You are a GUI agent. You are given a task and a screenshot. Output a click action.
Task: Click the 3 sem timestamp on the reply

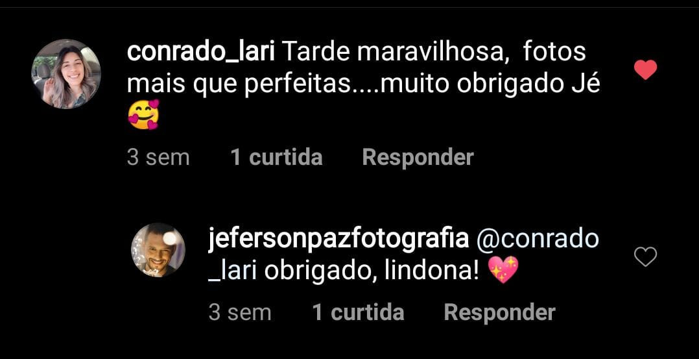coord(240,312)
